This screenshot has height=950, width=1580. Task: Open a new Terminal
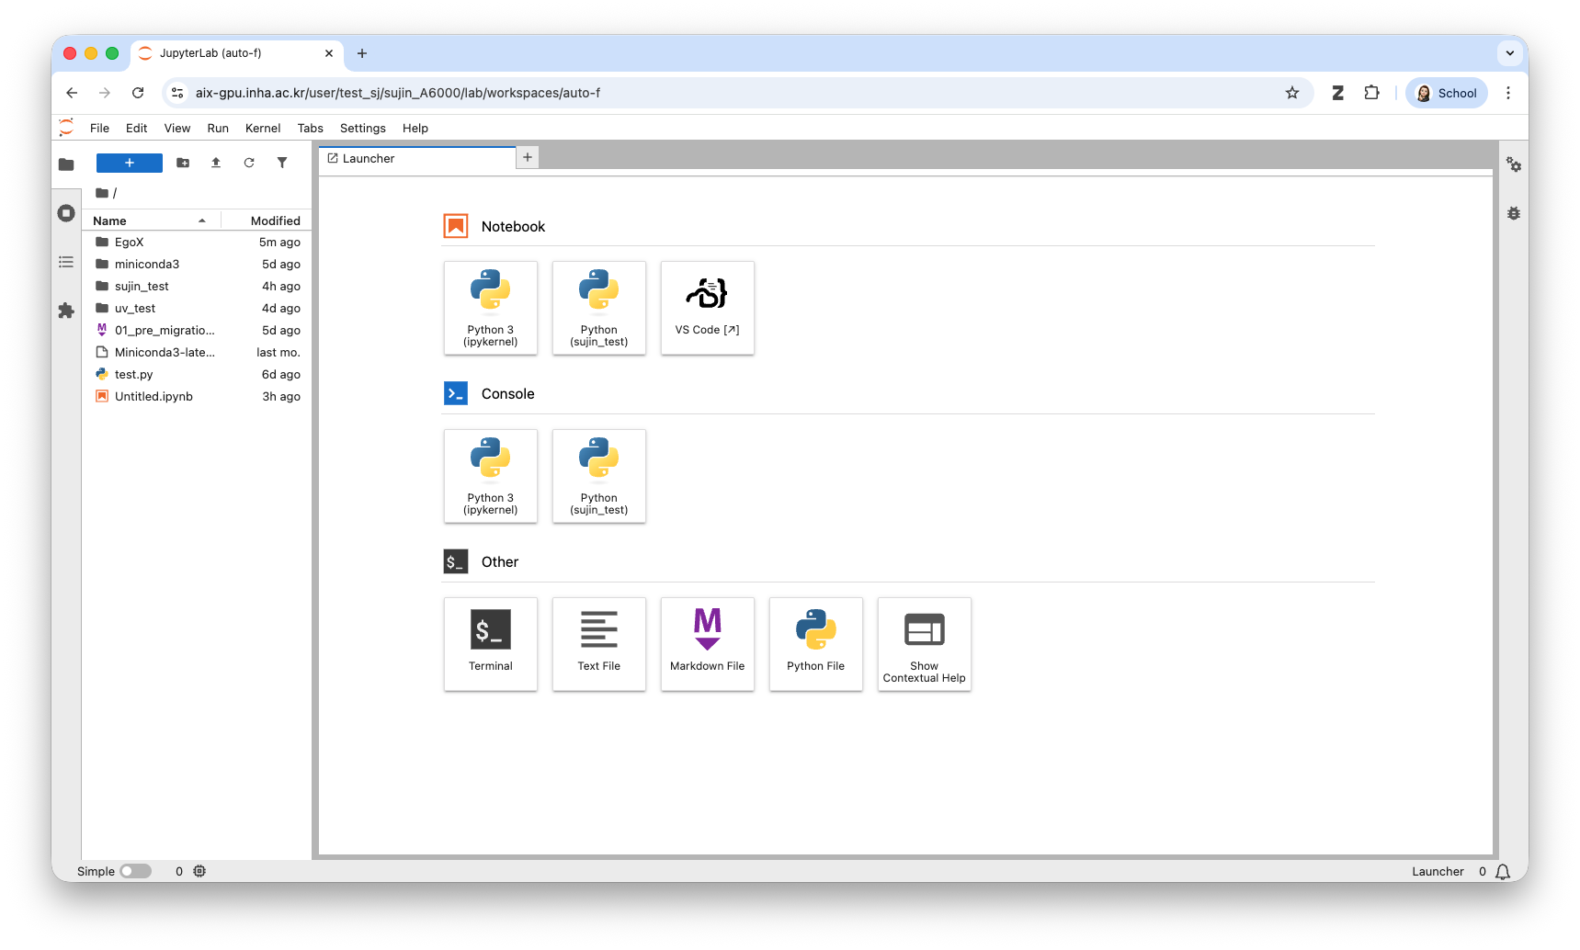click(491, 644)
